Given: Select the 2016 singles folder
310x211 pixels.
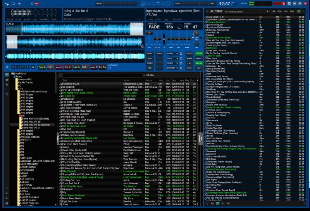Looking at the screenshot, I should tap(27, 131).
